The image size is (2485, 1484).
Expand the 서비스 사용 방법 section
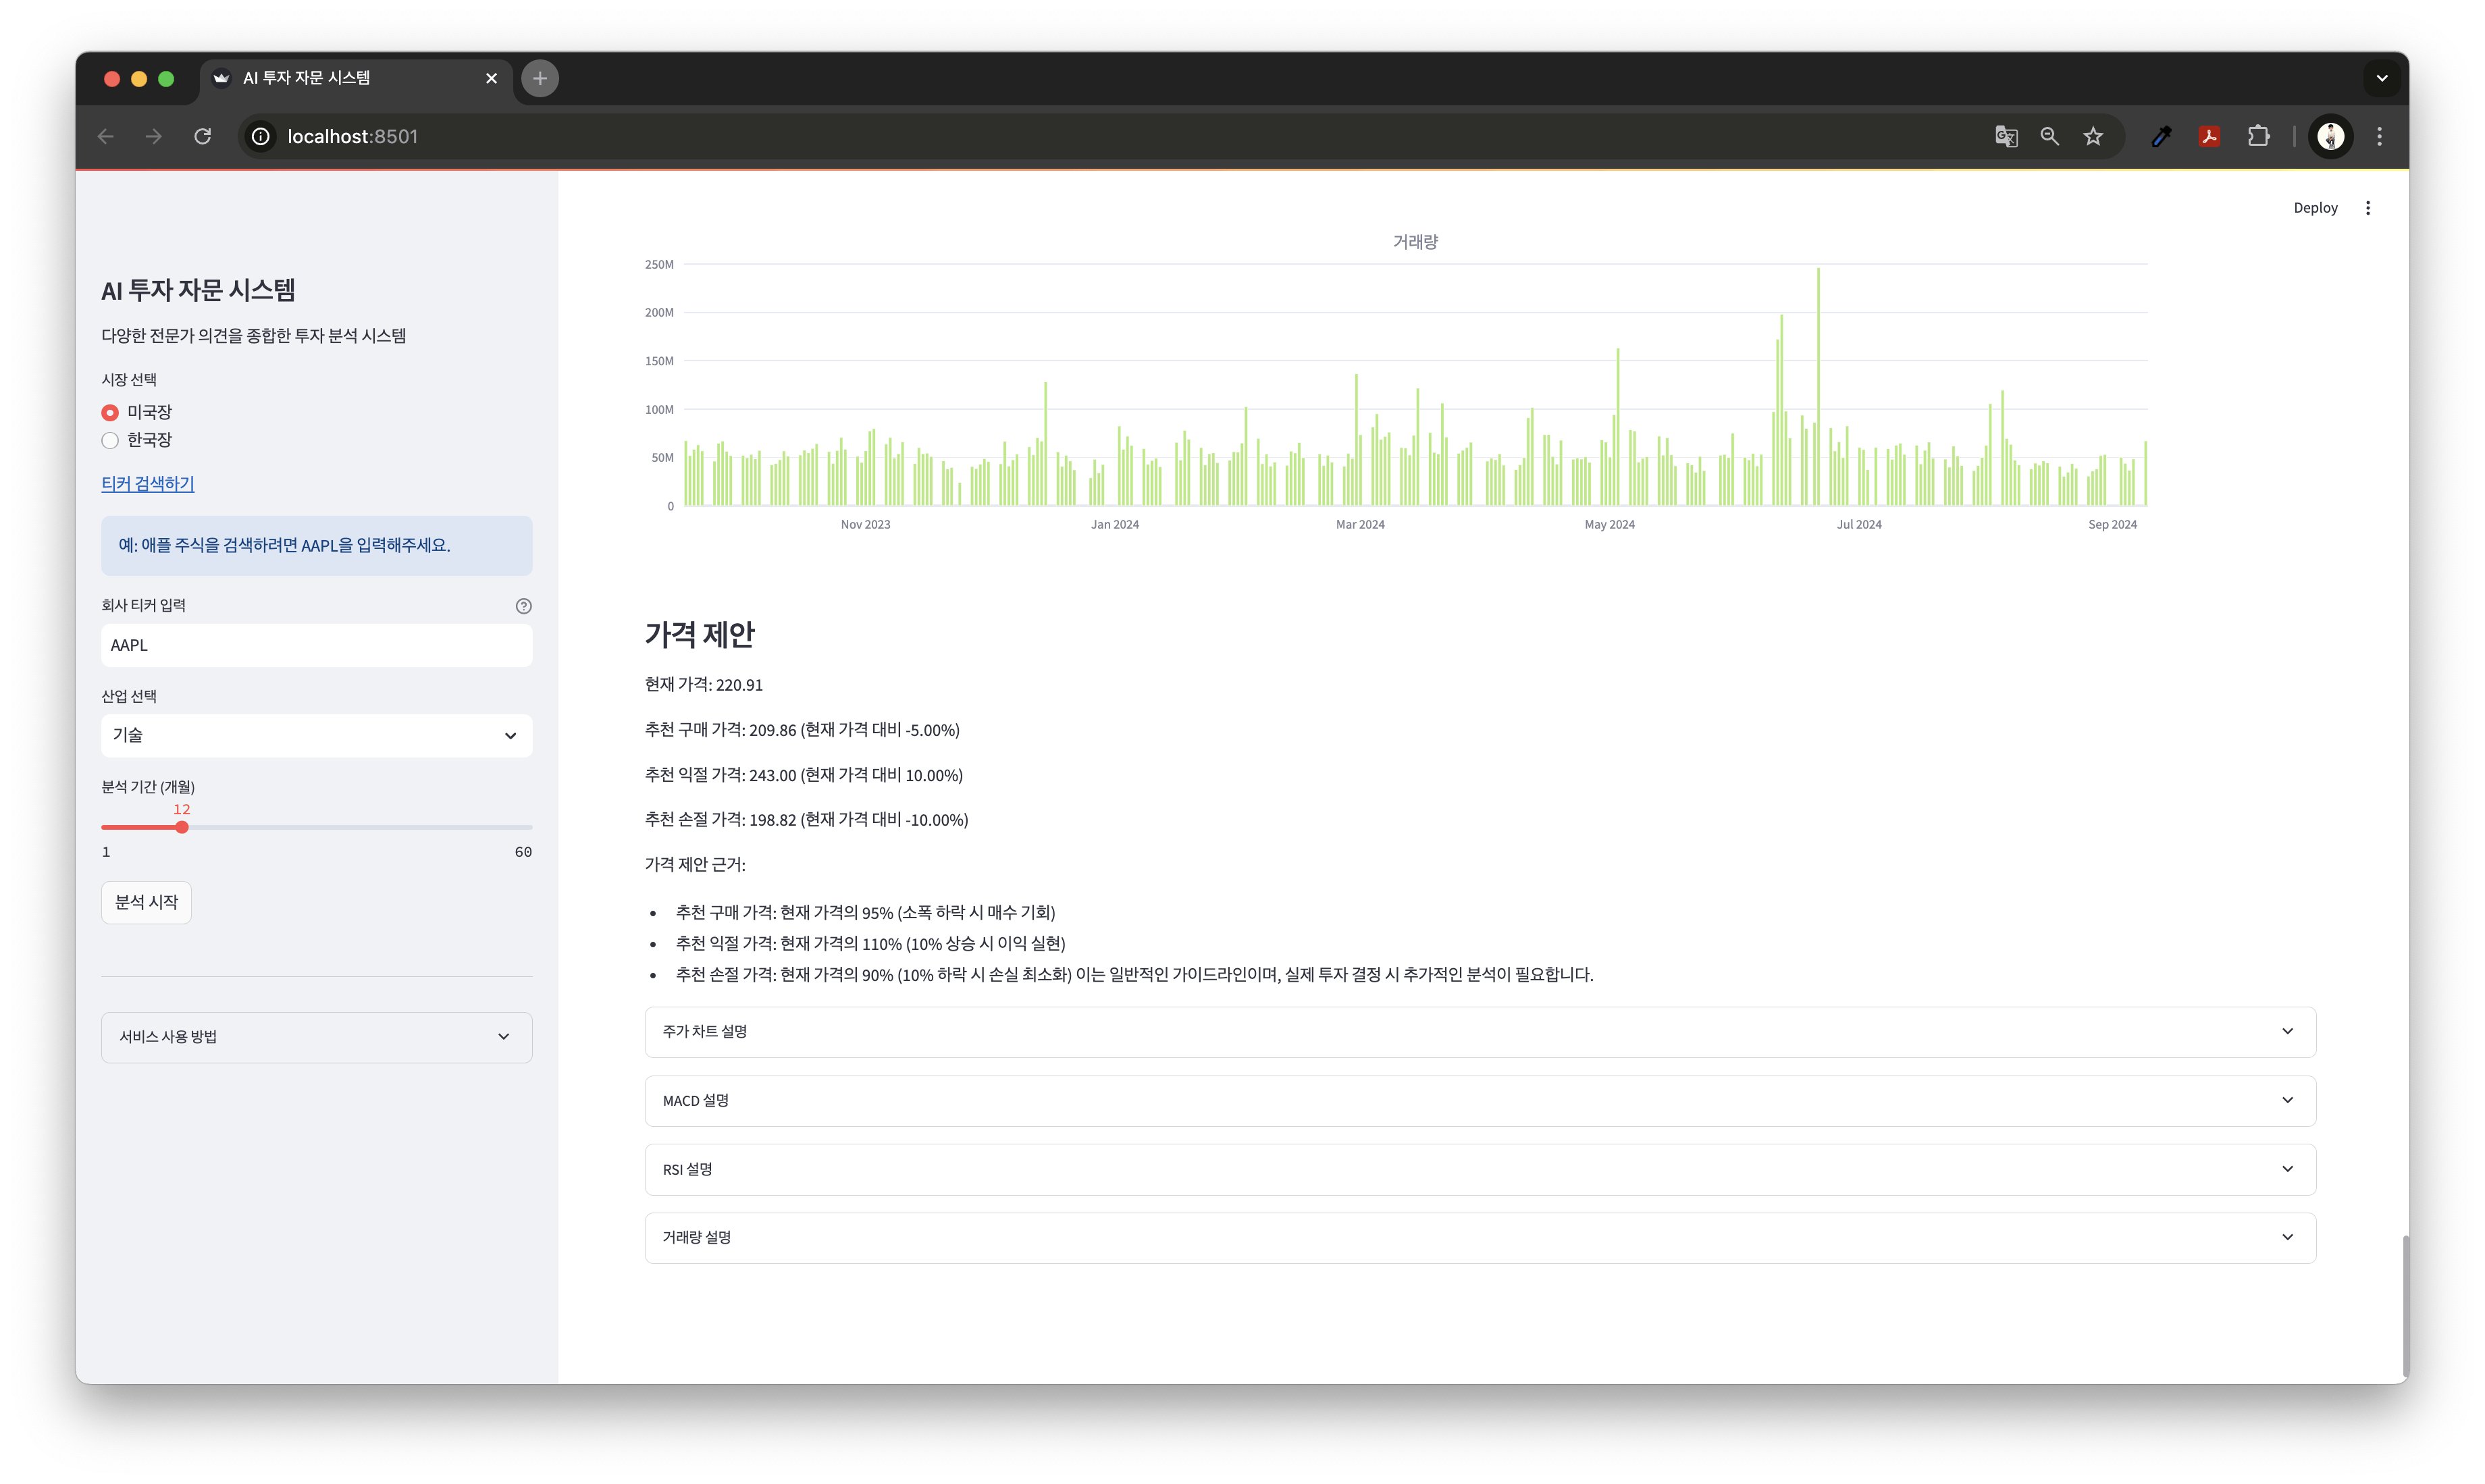tap(316, 1037)
